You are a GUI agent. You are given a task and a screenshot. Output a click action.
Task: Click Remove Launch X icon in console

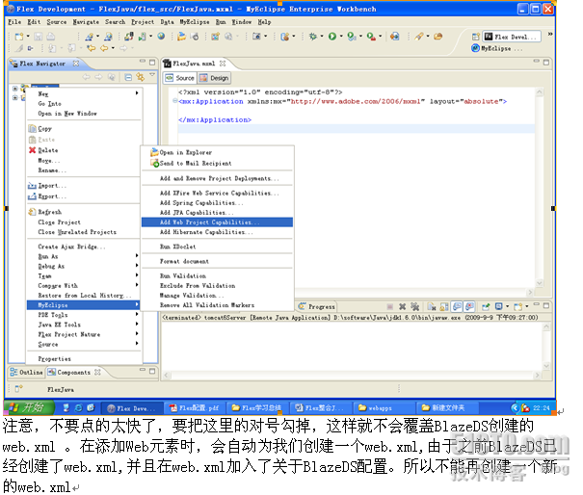coord(402,306)
